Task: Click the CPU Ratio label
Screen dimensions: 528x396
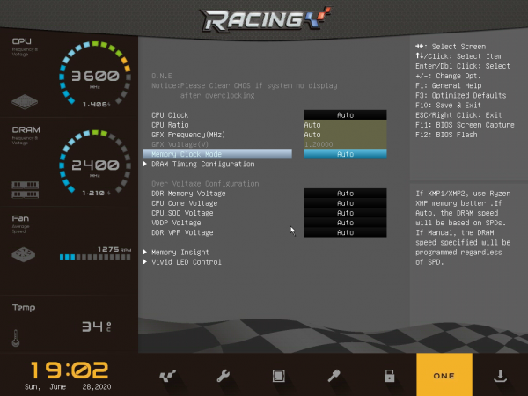Action: click(x=170, y=125)
